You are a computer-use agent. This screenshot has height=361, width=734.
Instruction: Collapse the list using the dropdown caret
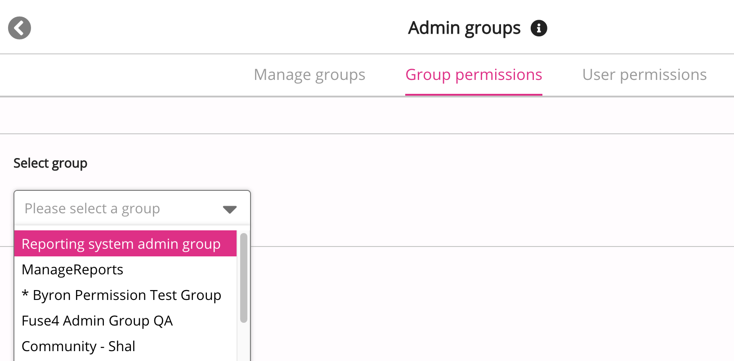[229, 209]
